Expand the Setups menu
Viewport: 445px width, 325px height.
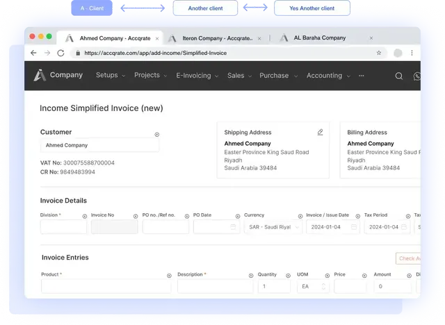111,75
